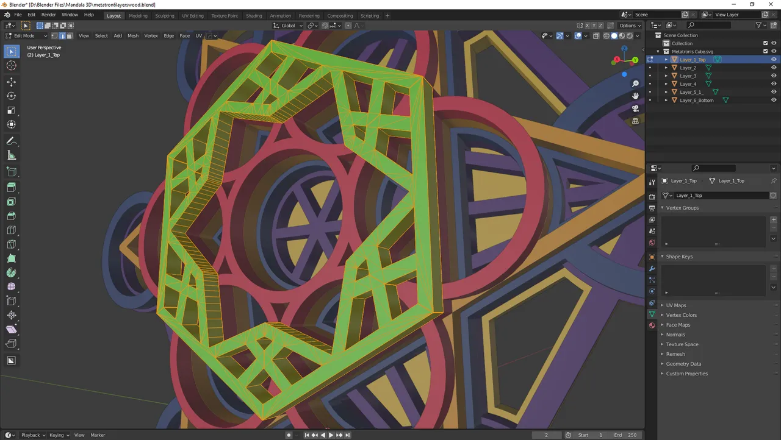Switch to edge select mode
This screenshot has height=440, width=781.
point(62,35)
